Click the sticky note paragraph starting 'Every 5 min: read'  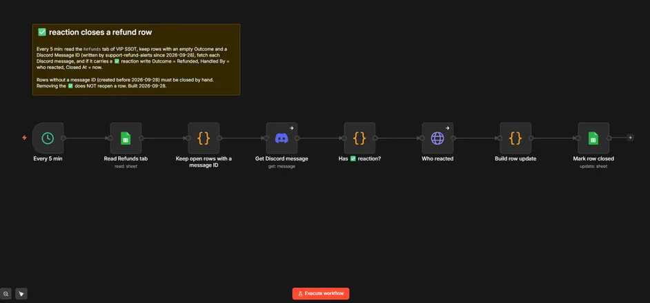pos(132,58)
